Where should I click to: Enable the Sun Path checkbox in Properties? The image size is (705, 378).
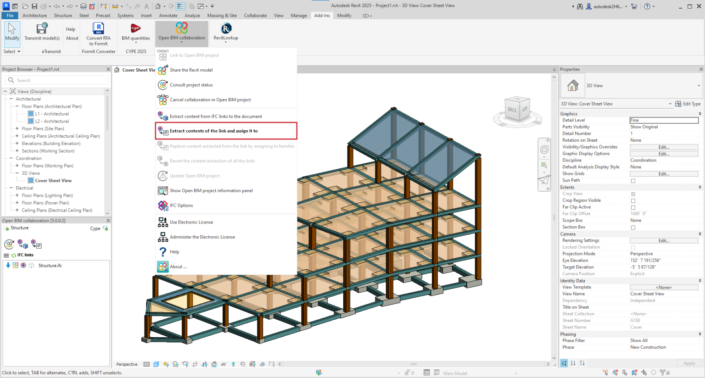pyautogui.click(x=633, y=180)
